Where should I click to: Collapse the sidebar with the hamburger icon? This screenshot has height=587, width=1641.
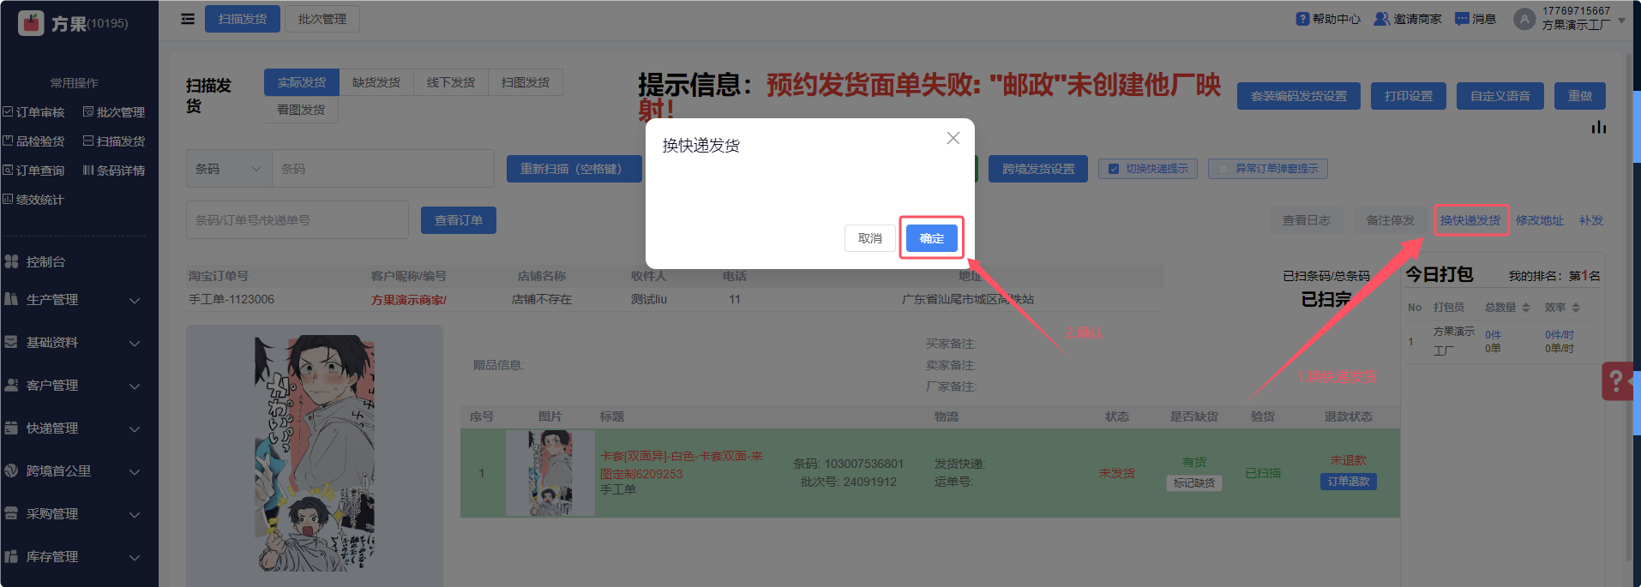(188, 19)
